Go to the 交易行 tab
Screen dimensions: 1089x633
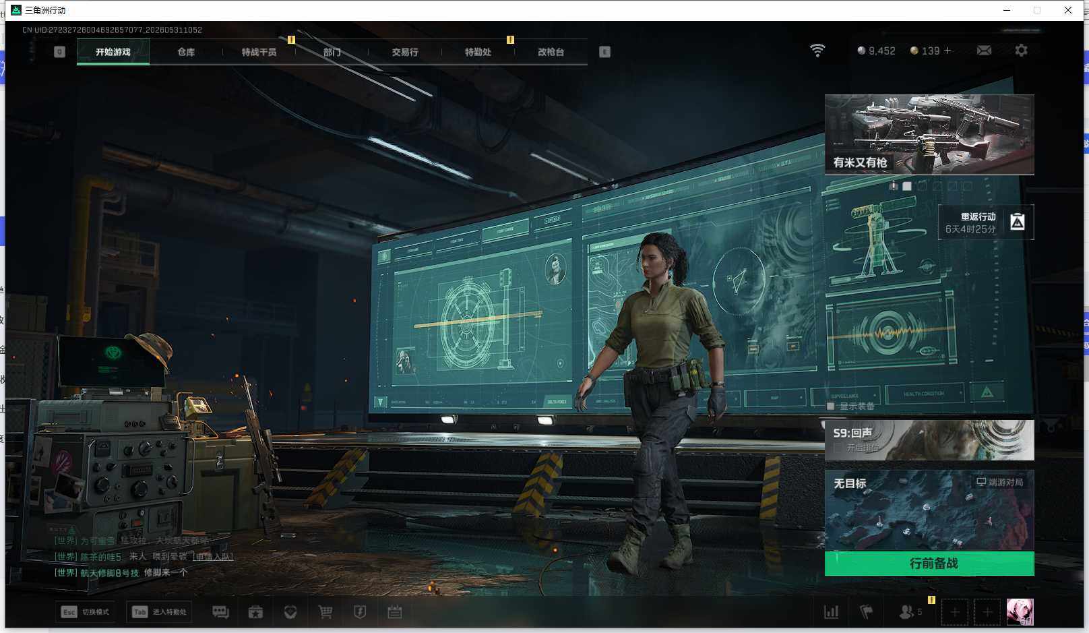coord(405,52)
